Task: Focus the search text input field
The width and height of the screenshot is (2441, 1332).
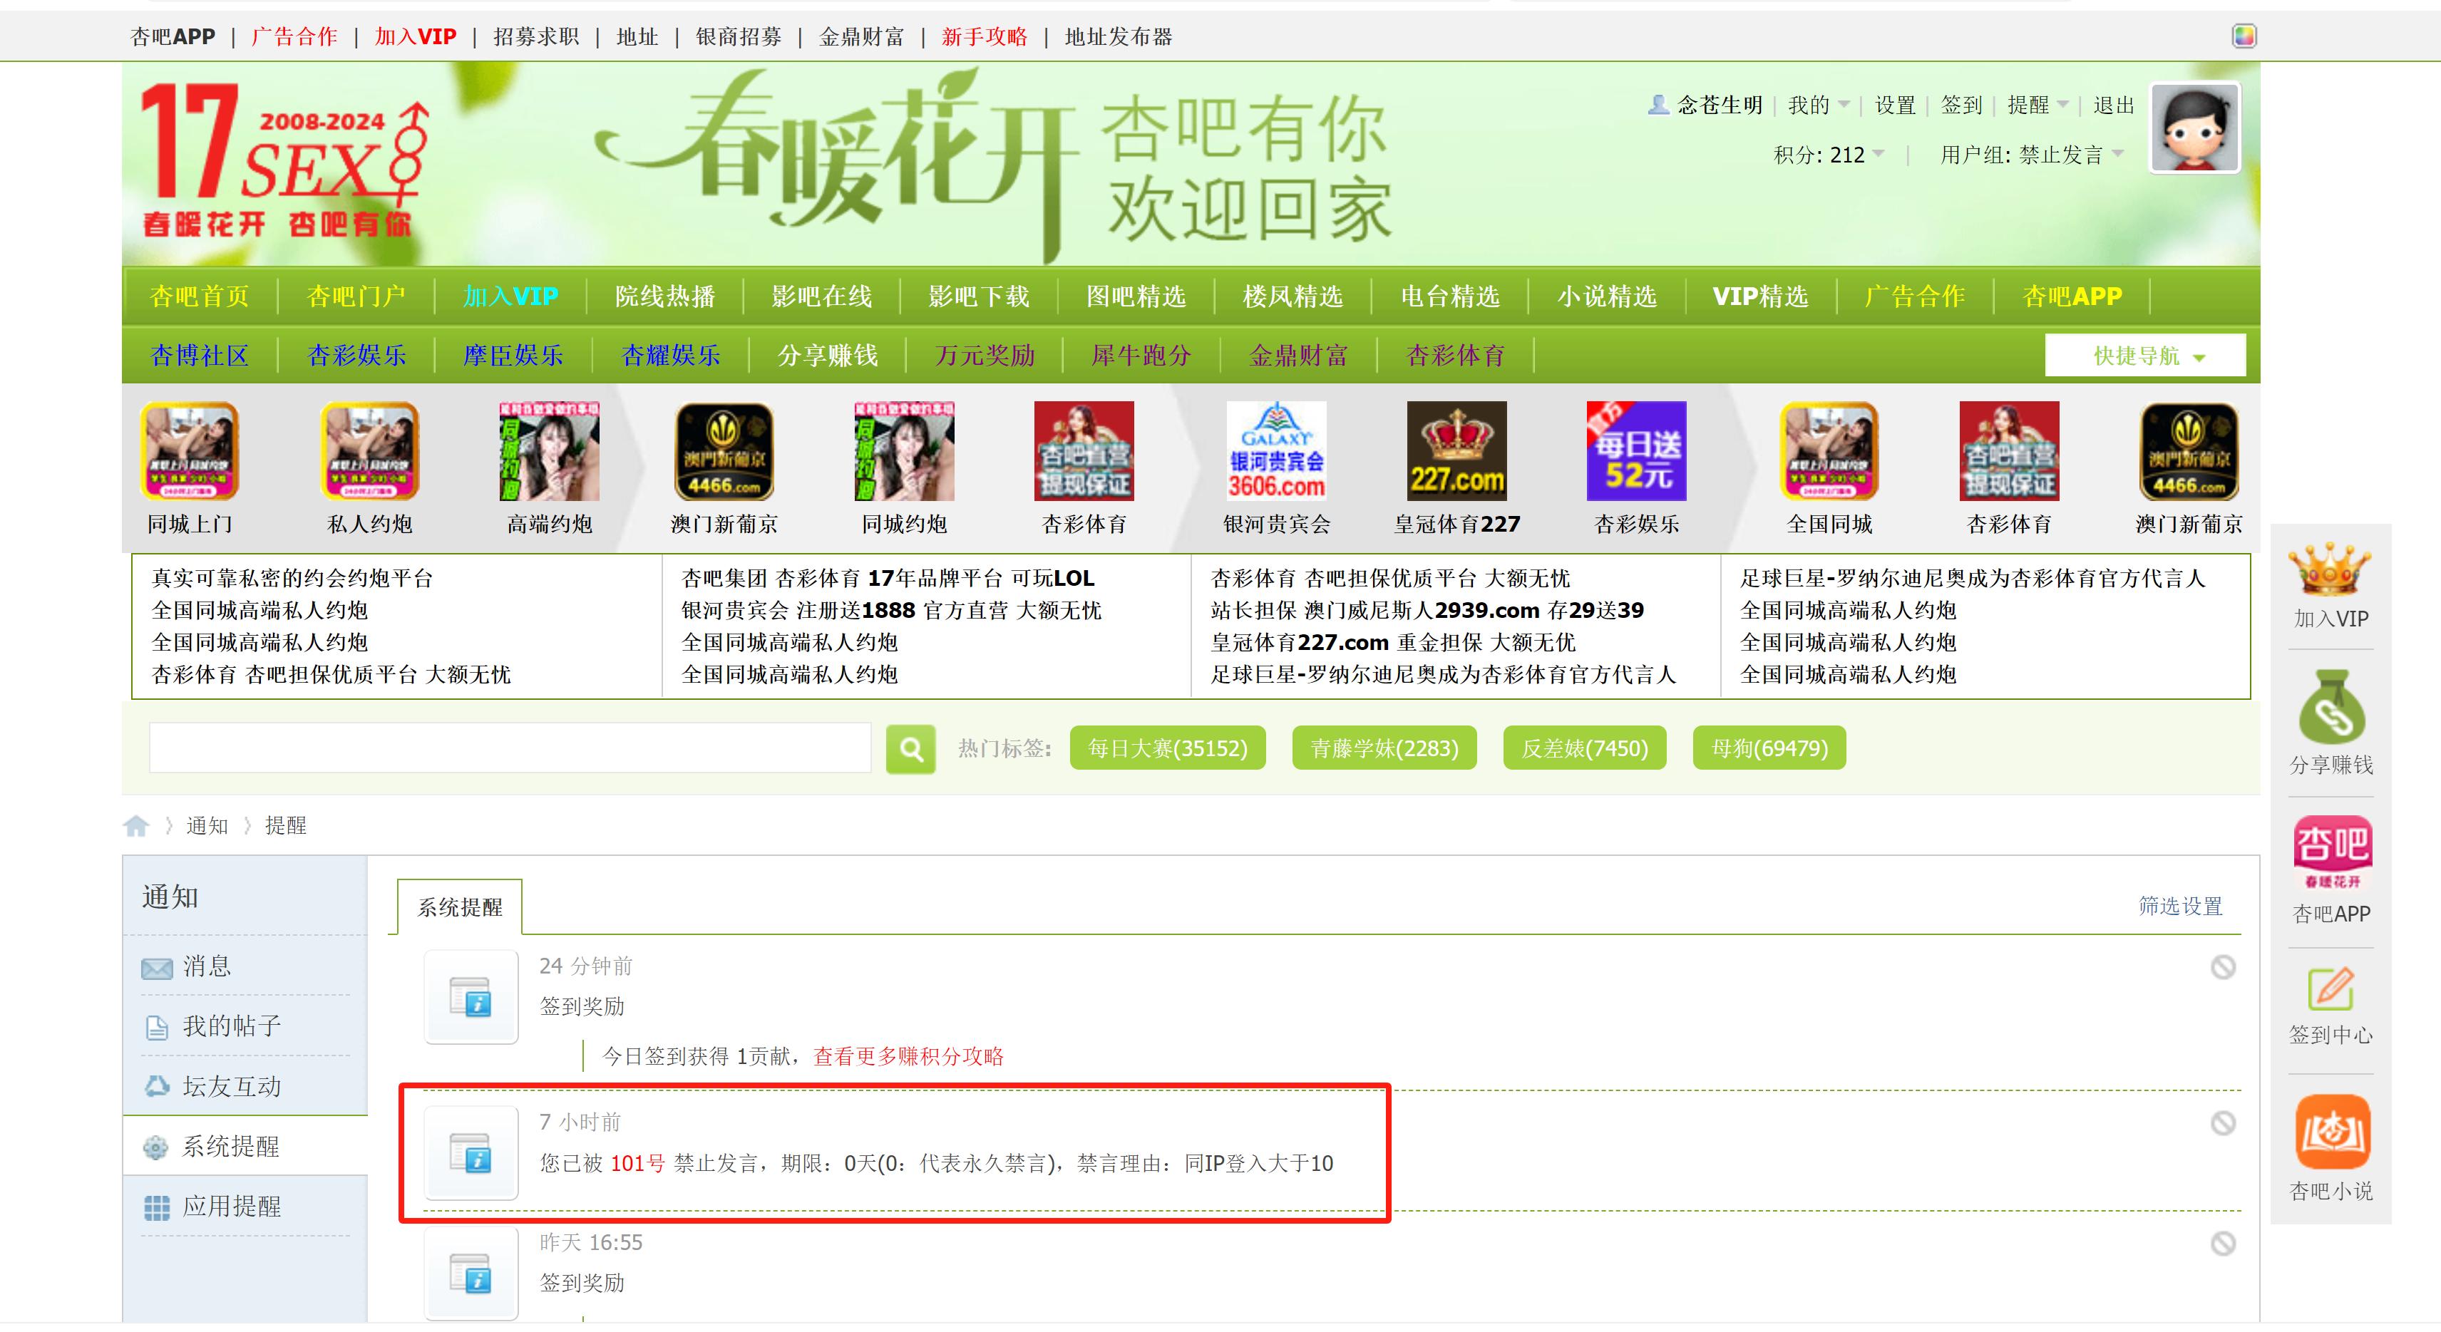Action: click(x=510, y=748)
